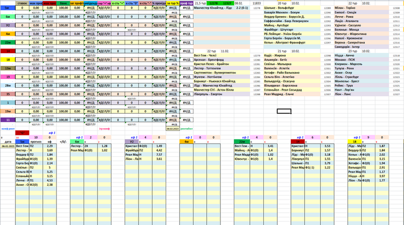Image resolution: width=404 pixels, height=225 pixels.
Task: Select the coefficient cell '2,29'
Action: [x=50, y=146]
